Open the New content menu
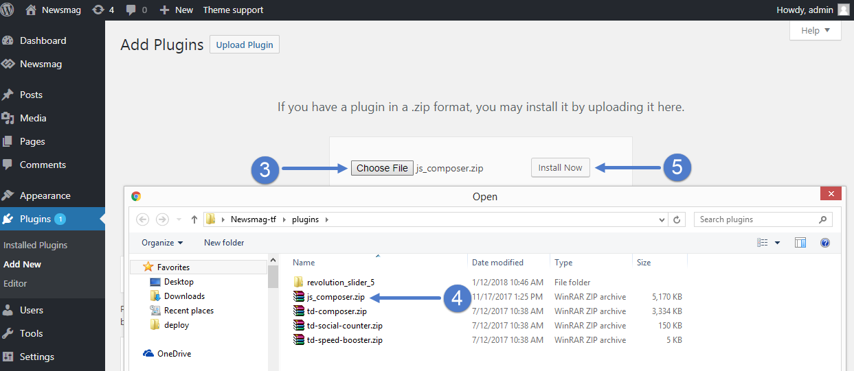Screen dimensions: 854x371 177,10
